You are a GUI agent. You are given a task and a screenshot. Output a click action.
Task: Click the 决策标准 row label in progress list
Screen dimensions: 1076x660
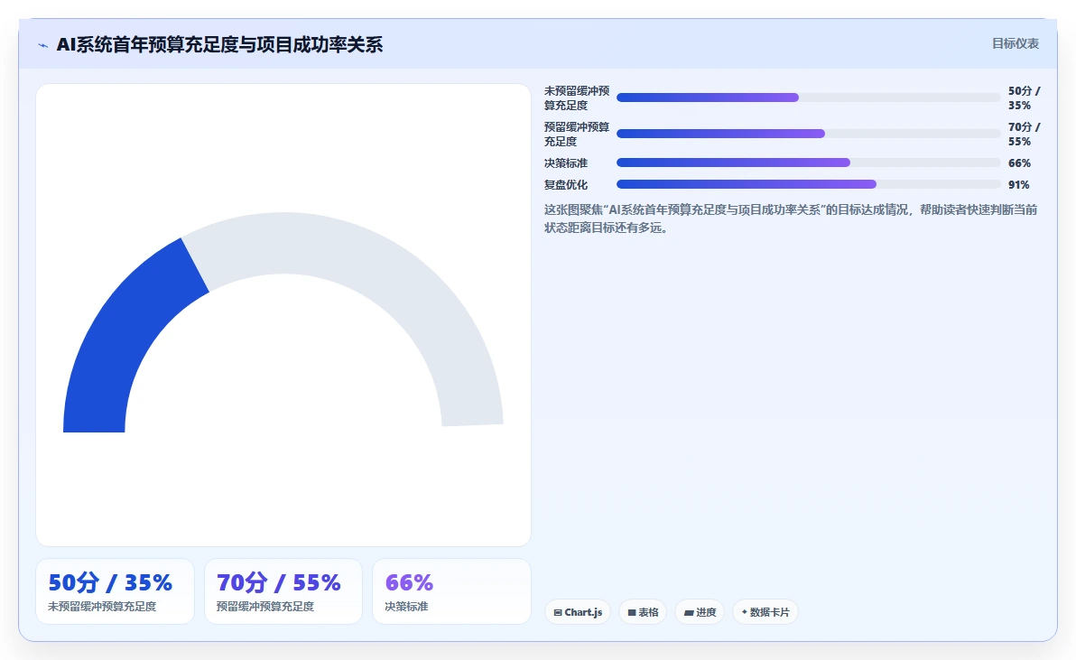(566, 163)
